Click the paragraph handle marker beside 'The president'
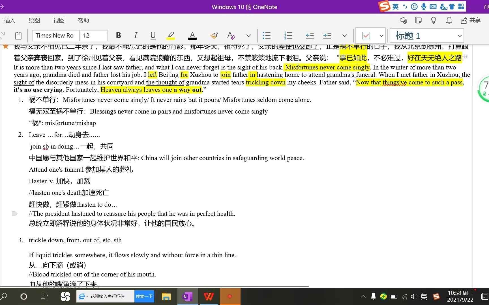Screen dimensions: 489x305 [x=15, y=214]
